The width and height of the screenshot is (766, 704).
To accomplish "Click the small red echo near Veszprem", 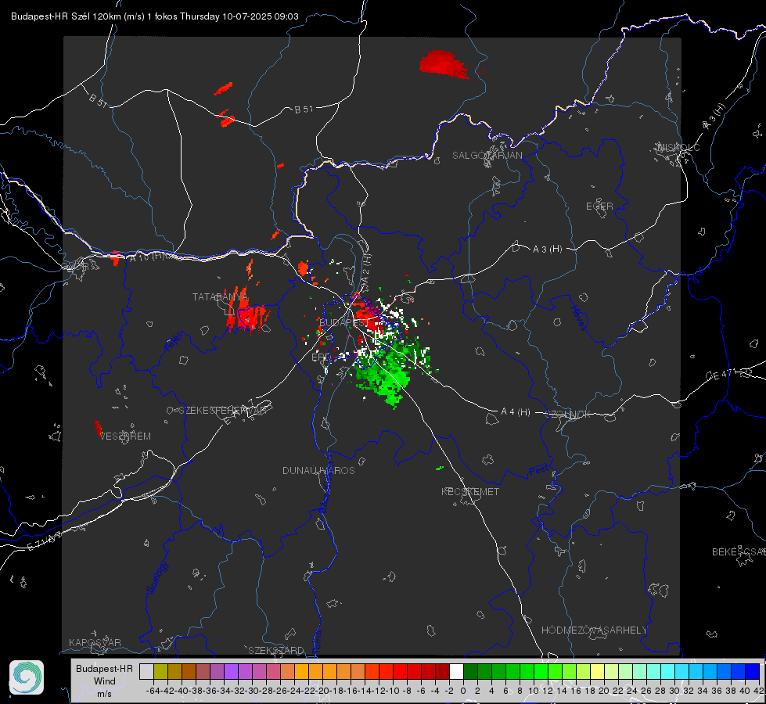I will tap(98, 429).
